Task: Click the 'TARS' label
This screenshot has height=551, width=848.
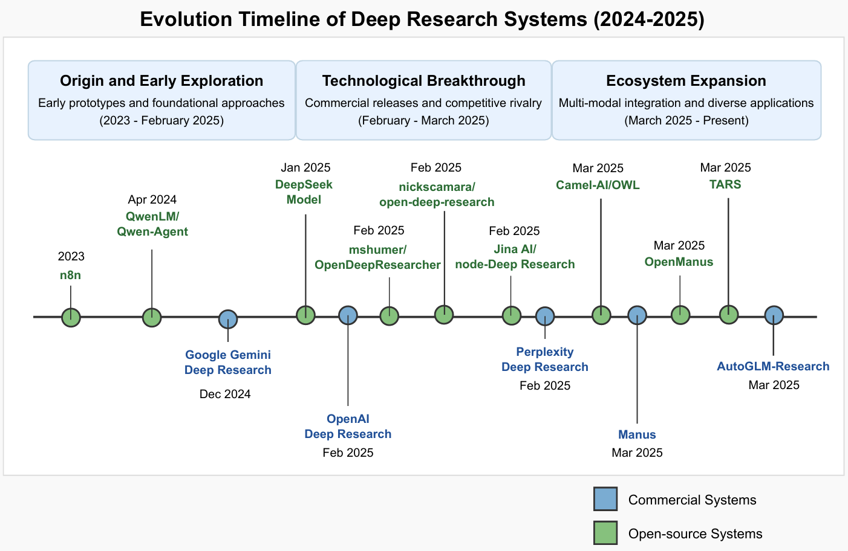Action: [725, 185]
